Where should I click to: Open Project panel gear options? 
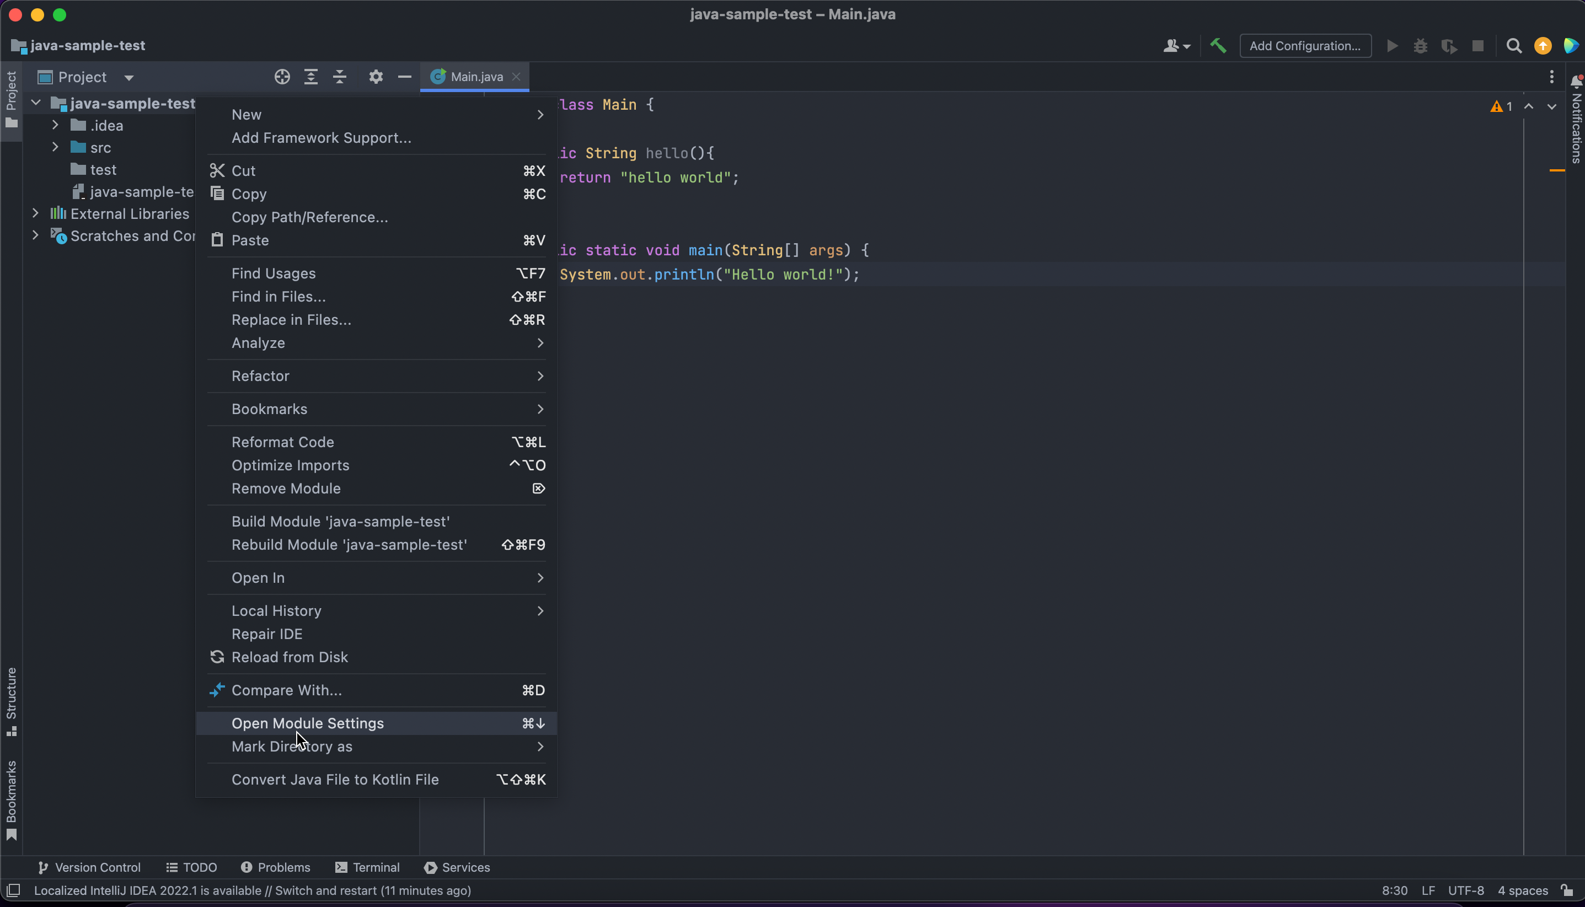click(376, 77)
